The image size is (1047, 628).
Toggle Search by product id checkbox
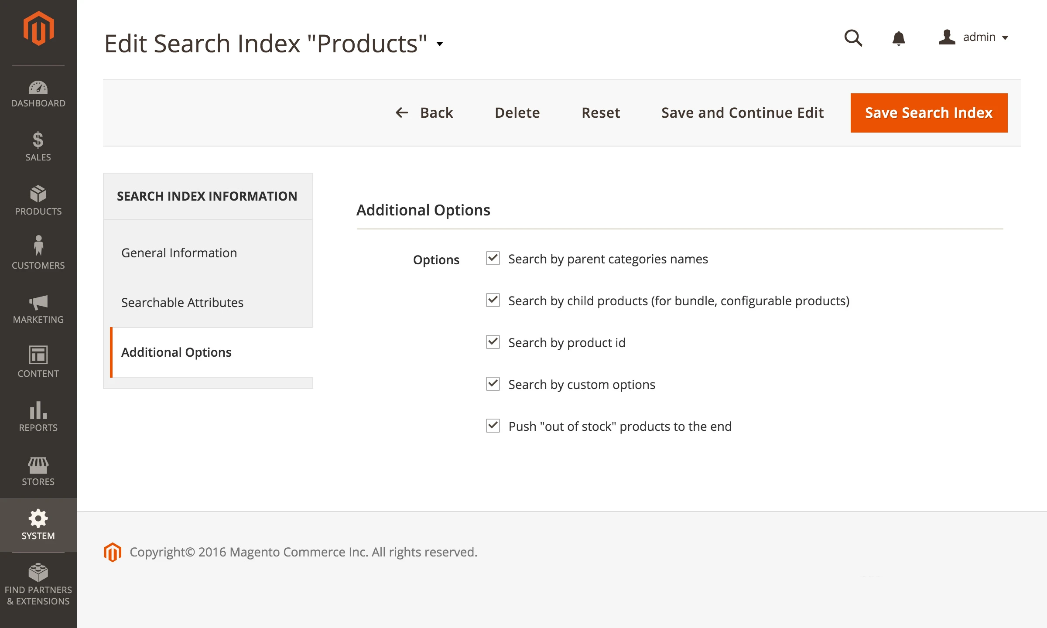coord(493,342)
